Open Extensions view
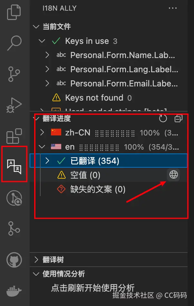The image size is (194, 306). [14, 136]
